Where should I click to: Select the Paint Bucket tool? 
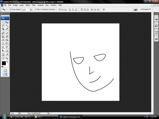(x=7, y=40)
